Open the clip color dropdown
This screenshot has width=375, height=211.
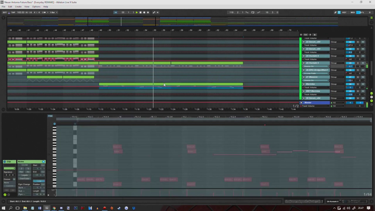tap(9, 168)
